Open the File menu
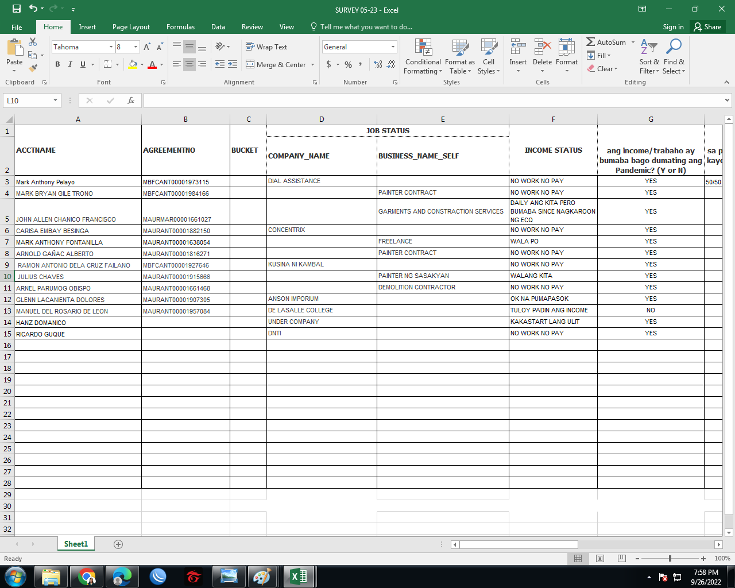735x588 pixels. click(x=17, y=27)
